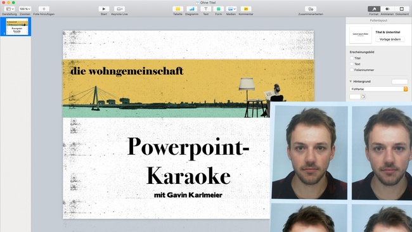Select the Powerpoint-Karaoke title text
This screenshot has height=232, width=412.
[188, 160]
